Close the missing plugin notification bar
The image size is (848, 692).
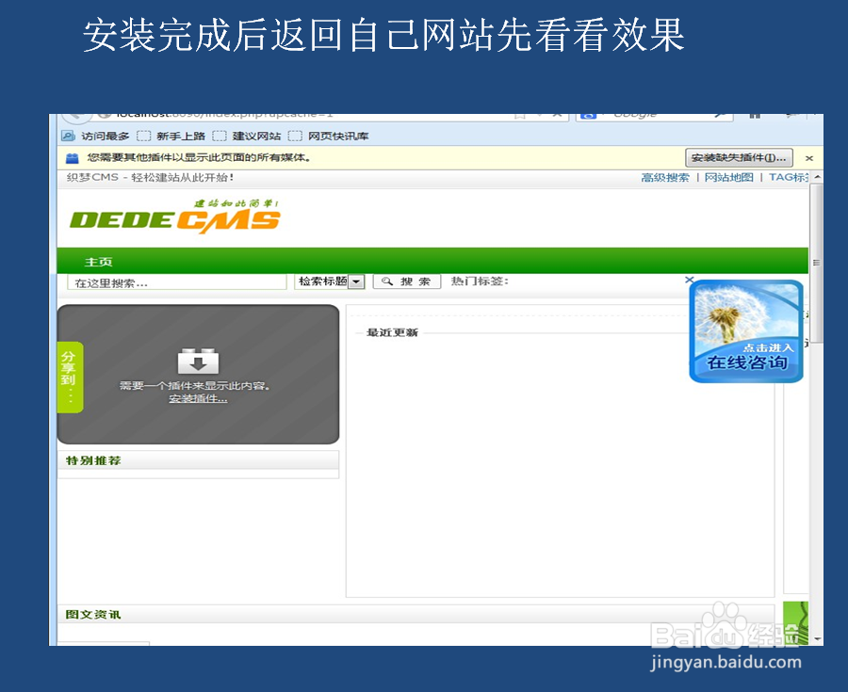[x=808, y=157]
